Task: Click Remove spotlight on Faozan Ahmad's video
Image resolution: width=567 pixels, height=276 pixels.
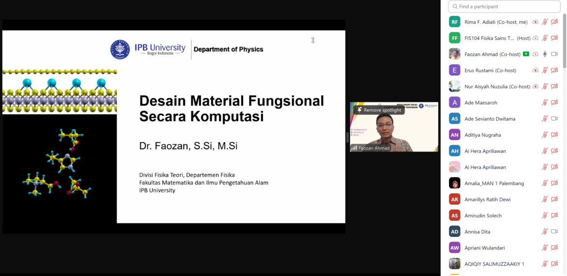Action: click(379, 110)
